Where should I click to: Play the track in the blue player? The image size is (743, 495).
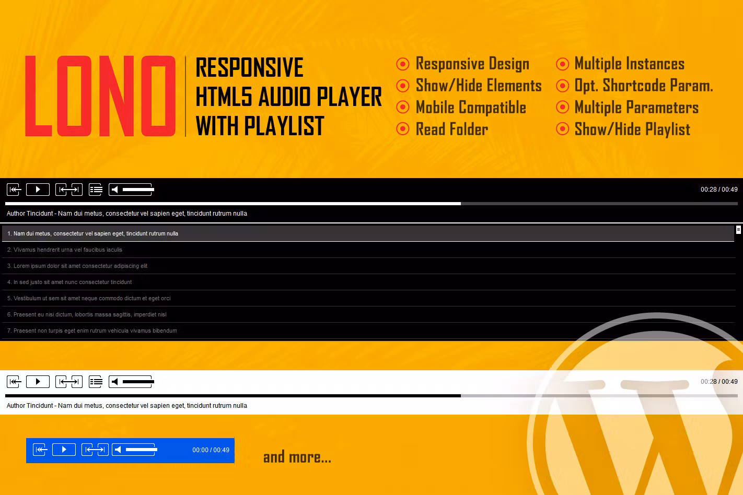[x=64, y=450]
